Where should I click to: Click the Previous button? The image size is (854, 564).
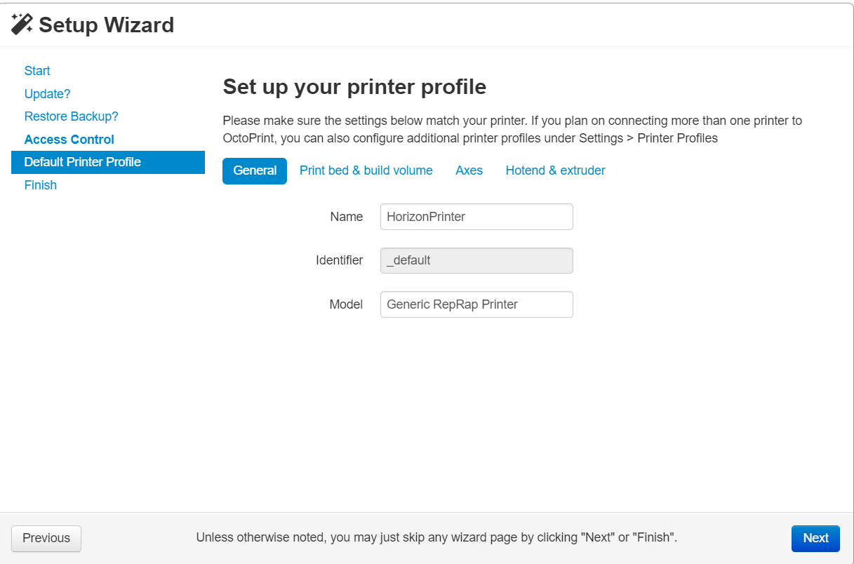click(46, 538)
